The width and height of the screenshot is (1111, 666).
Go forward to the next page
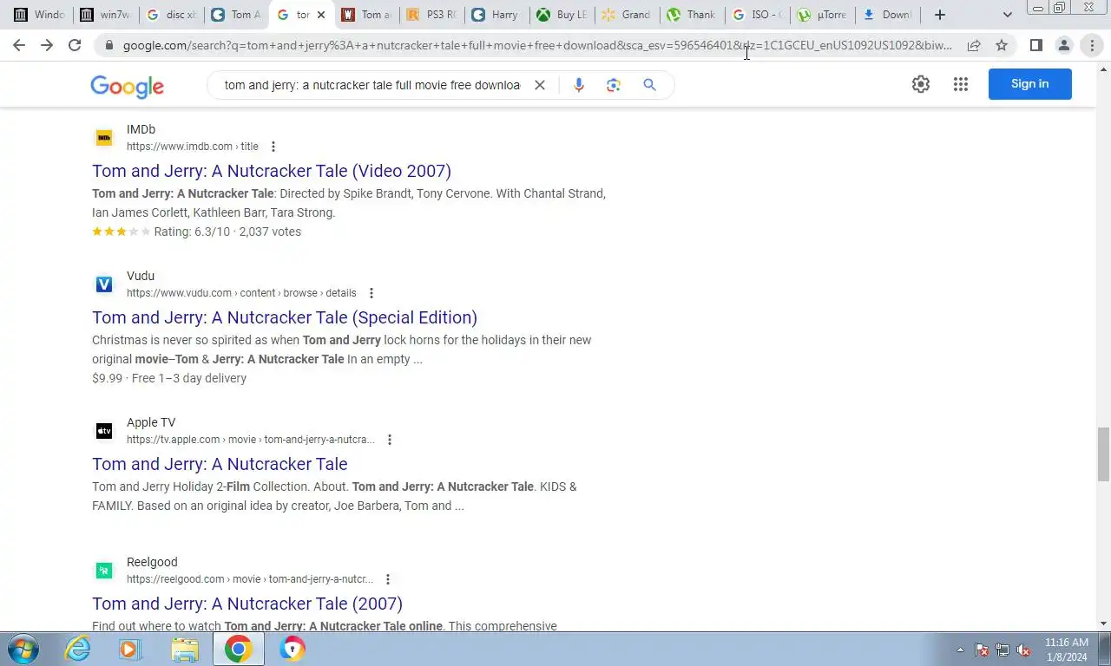47,45
